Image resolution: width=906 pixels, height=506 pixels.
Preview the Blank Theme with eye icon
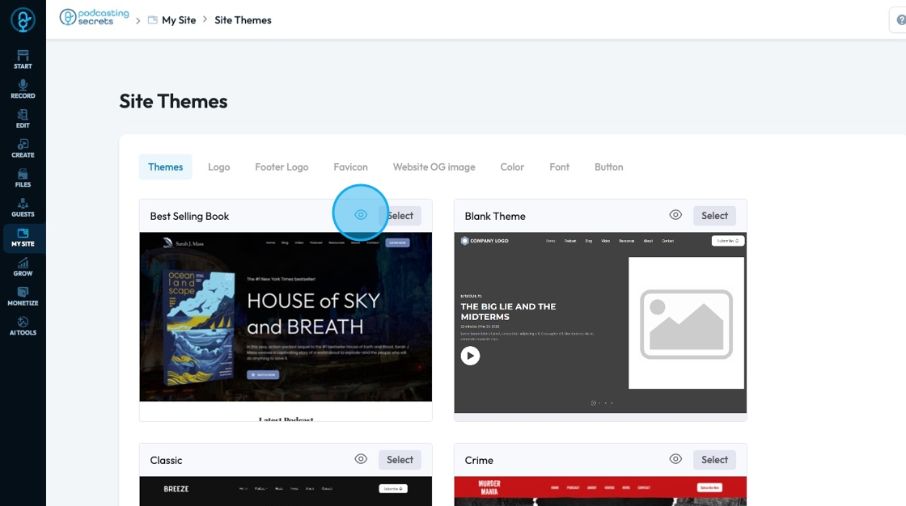(675, 215)
